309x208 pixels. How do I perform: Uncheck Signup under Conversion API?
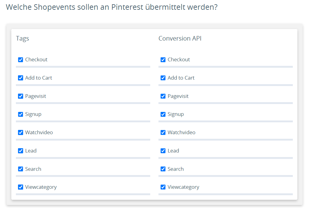pyautogui.click(x=163, y=114)
